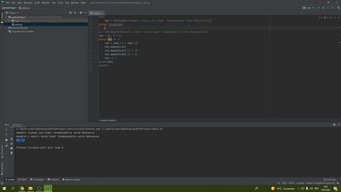The image size is (341, 192).
Task: Open the Problems tool window
Action: (x=37, y=180)
